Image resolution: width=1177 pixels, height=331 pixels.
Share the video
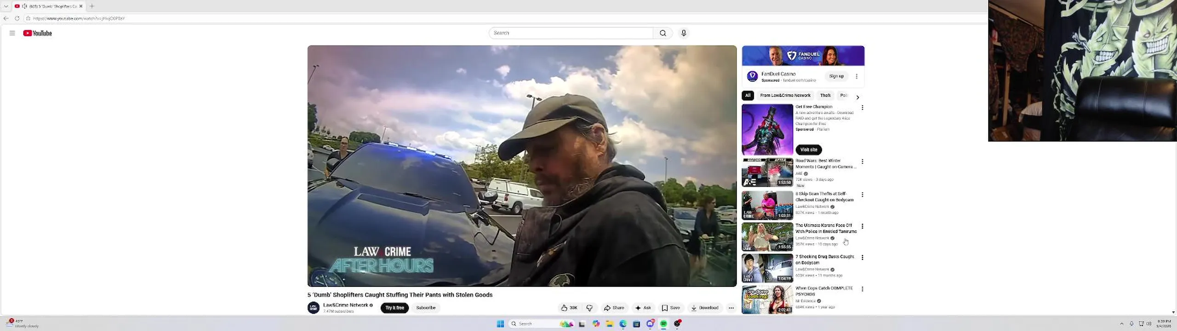tap(614, 308)
